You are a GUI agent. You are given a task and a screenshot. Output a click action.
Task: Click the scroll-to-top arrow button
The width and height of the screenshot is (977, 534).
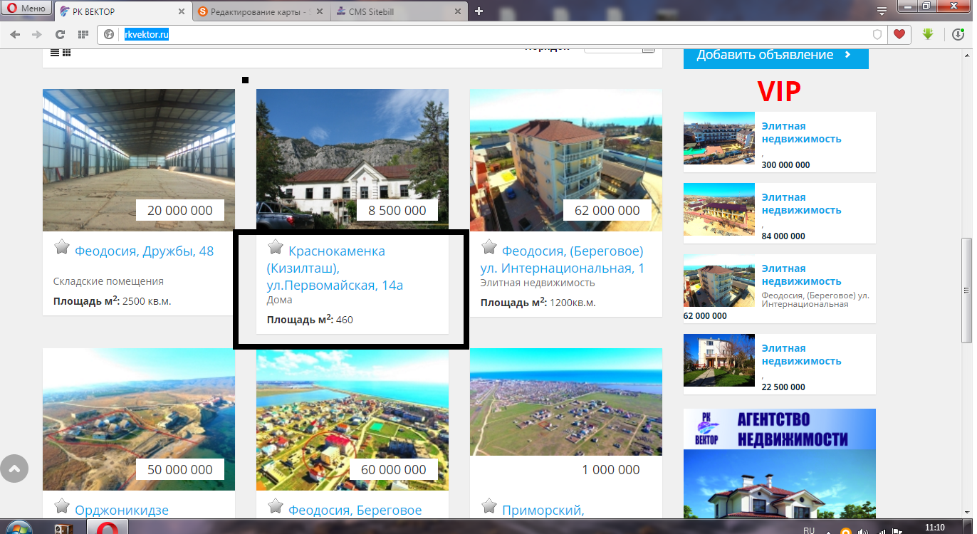pos(14,468)
